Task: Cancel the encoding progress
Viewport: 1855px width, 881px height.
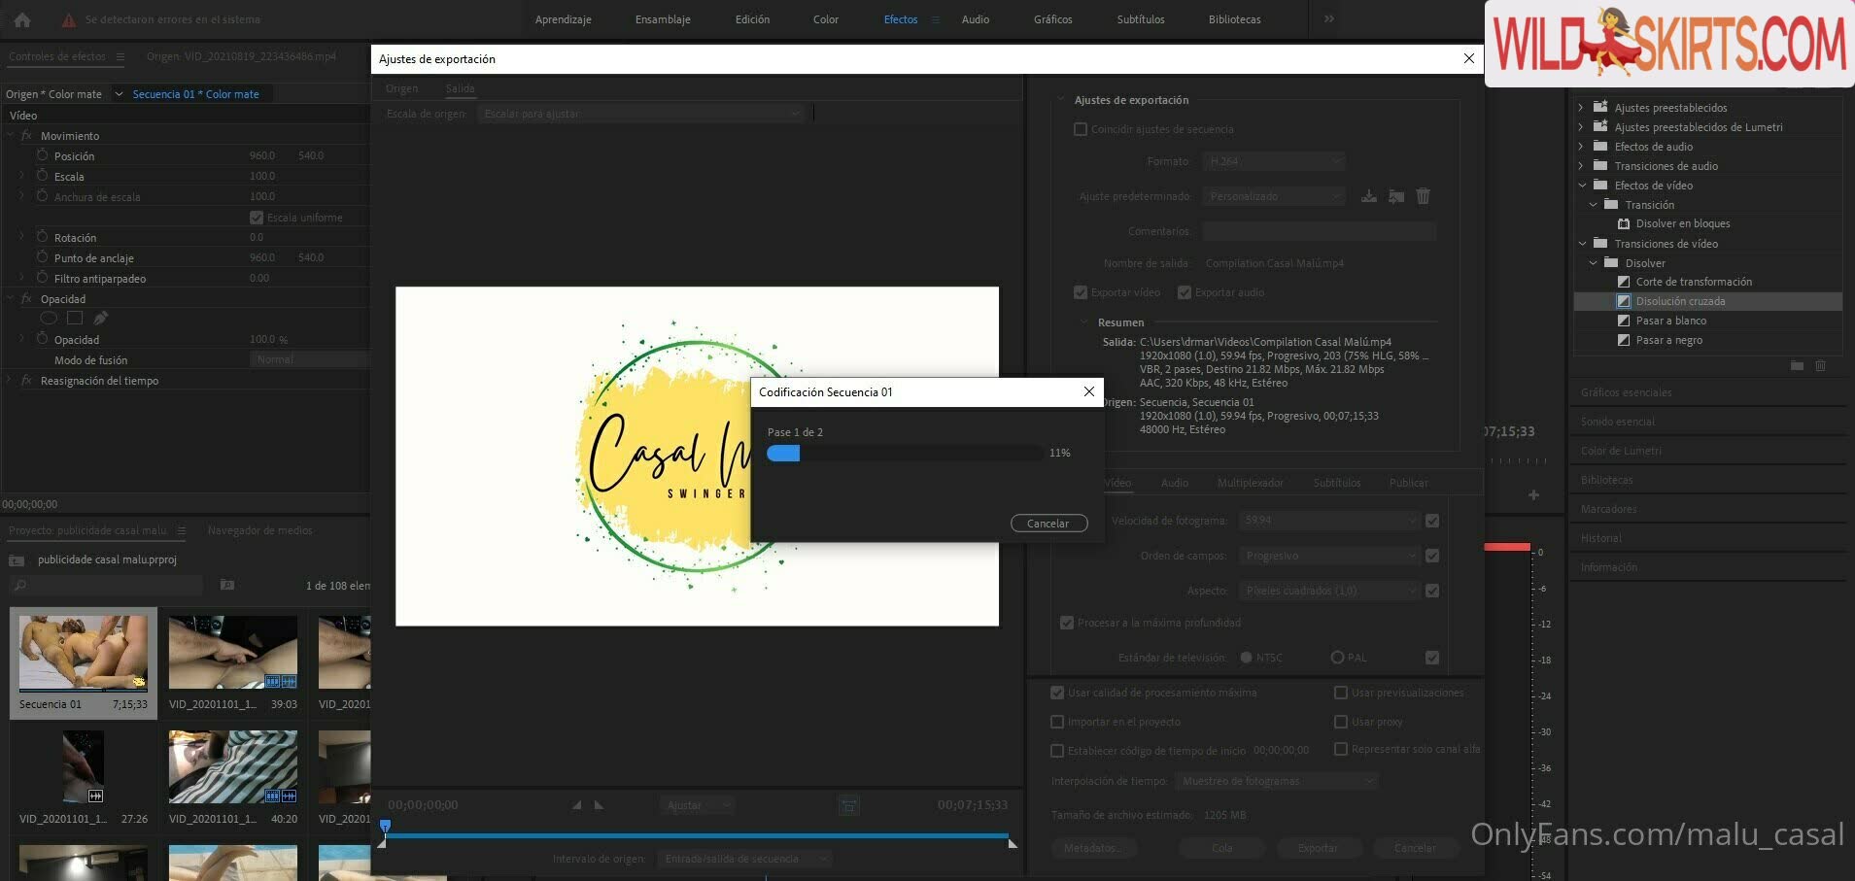Action: (x=1048, y=524)
